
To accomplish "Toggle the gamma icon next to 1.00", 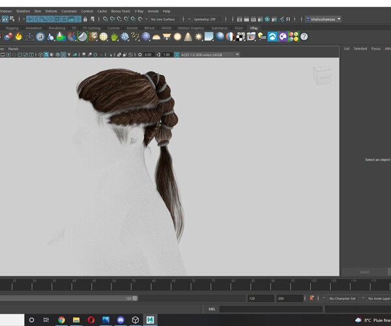I will point(158,55).
